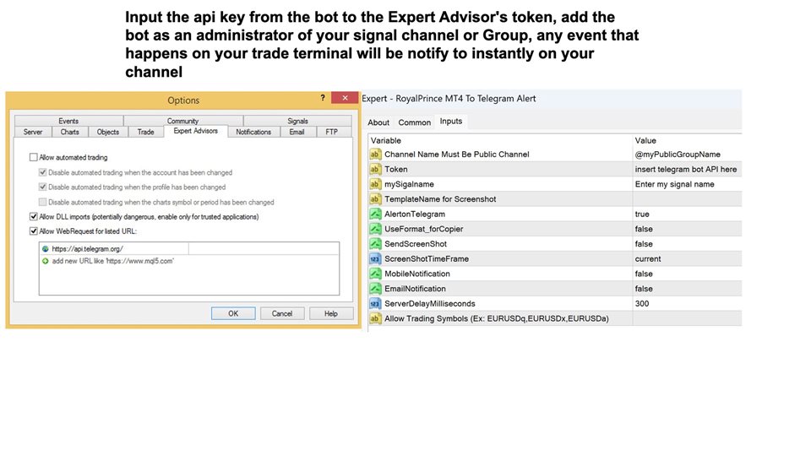Change ScreenShotTimeFrame value 'current'
811x456 pixels.
[688, 259]
